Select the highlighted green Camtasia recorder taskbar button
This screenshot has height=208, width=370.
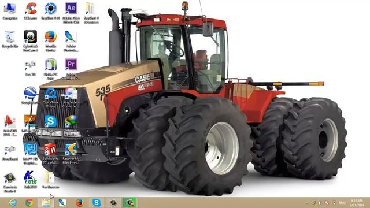(x=130, y=203)
